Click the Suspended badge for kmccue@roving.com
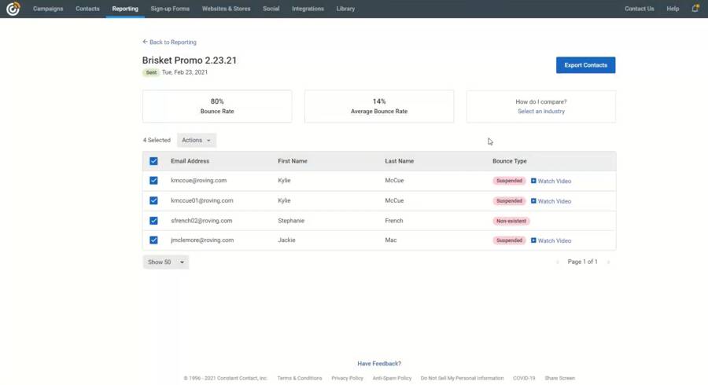The width and height of the screenshot is (708, 385). [509, 181]
